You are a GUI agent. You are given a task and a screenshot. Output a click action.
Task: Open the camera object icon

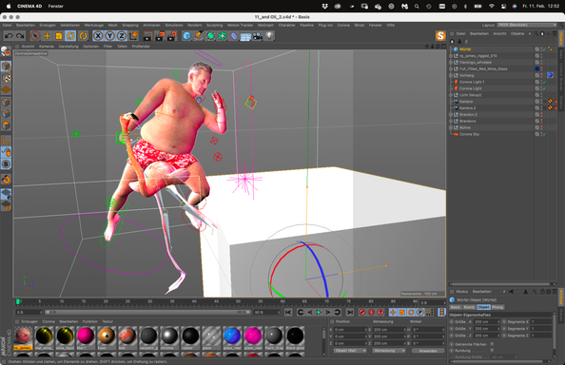tap(257, 35)
